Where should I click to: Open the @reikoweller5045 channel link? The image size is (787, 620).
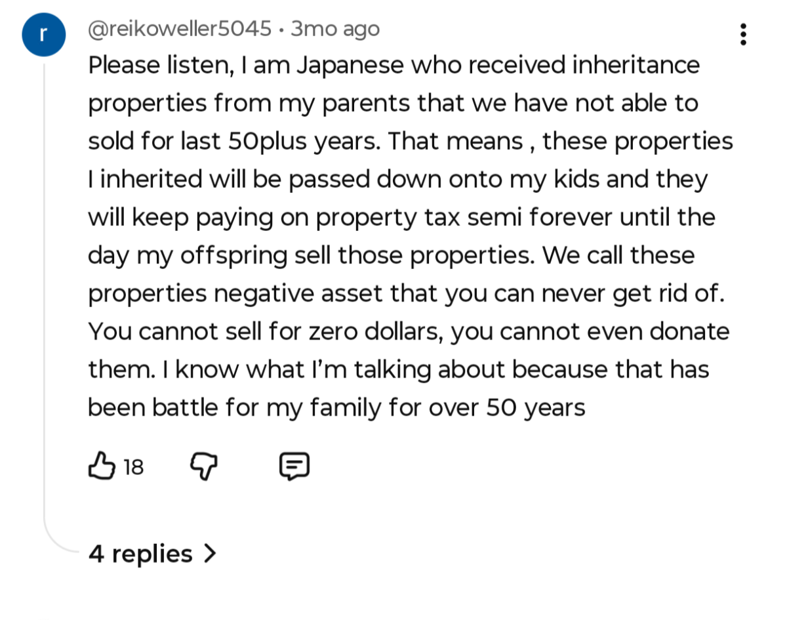click(x=180, y=29)
